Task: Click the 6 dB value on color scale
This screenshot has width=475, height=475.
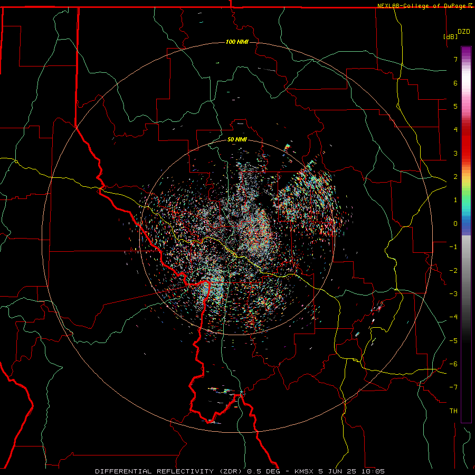Action: click(455, 83)
